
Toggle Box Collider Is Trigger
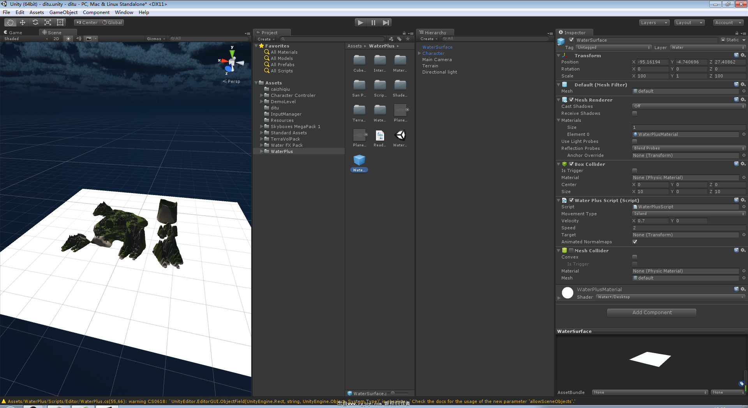coord(635,171)
